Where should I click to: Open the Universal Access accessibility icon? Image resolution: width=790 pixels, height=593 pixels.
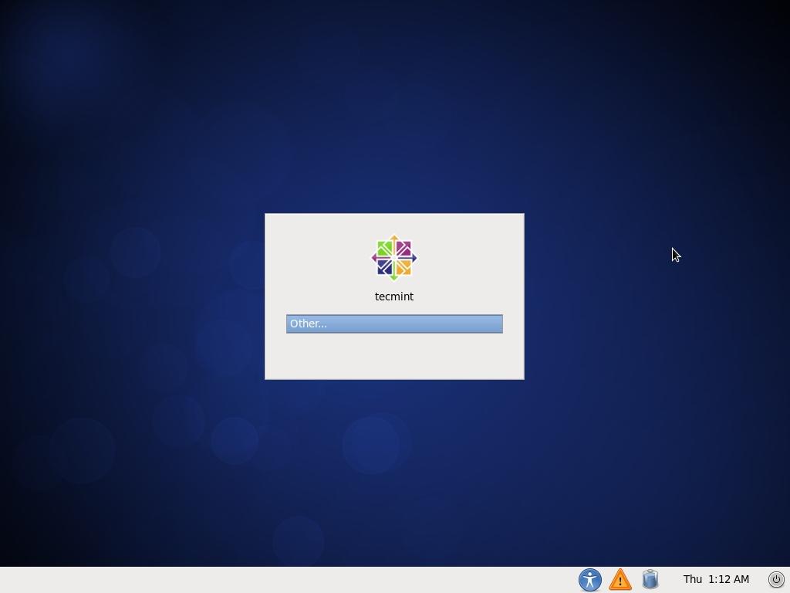pyautogui.click(x=589, y=579)
